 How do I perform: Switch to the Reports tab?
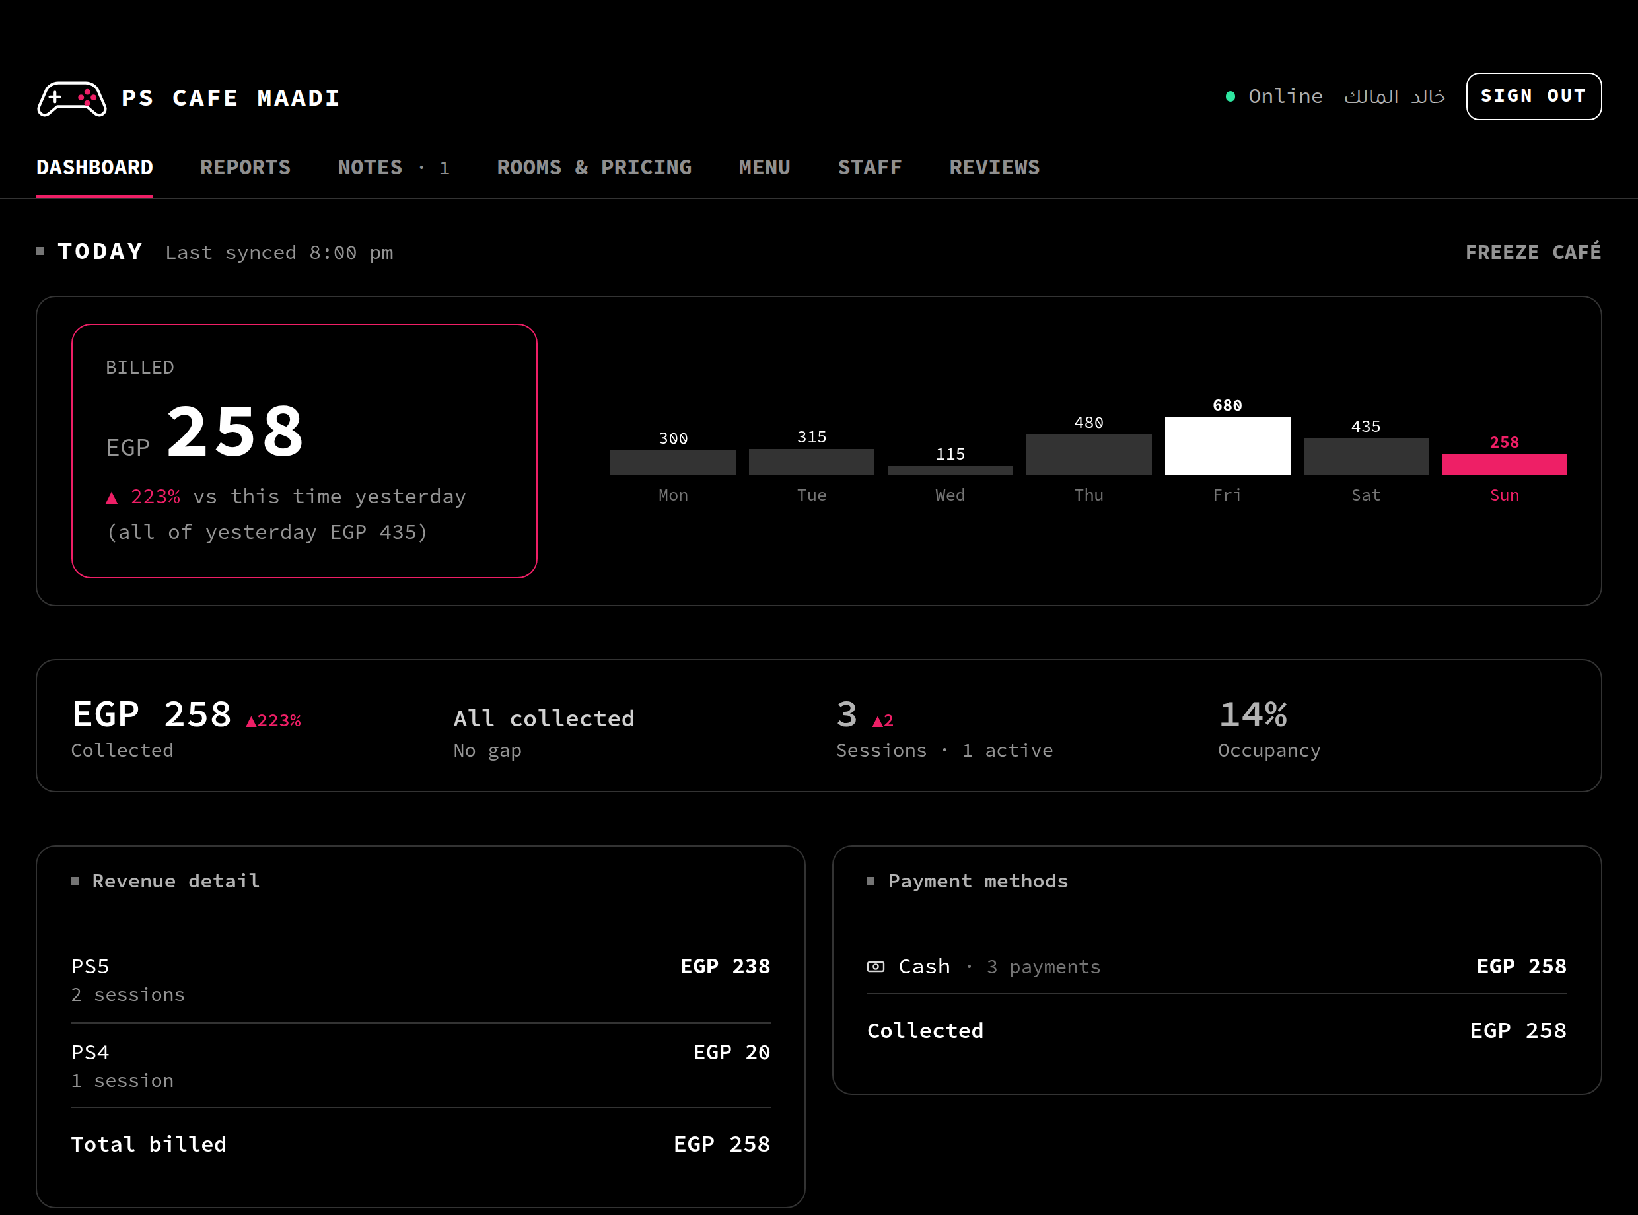coord(245,168)
